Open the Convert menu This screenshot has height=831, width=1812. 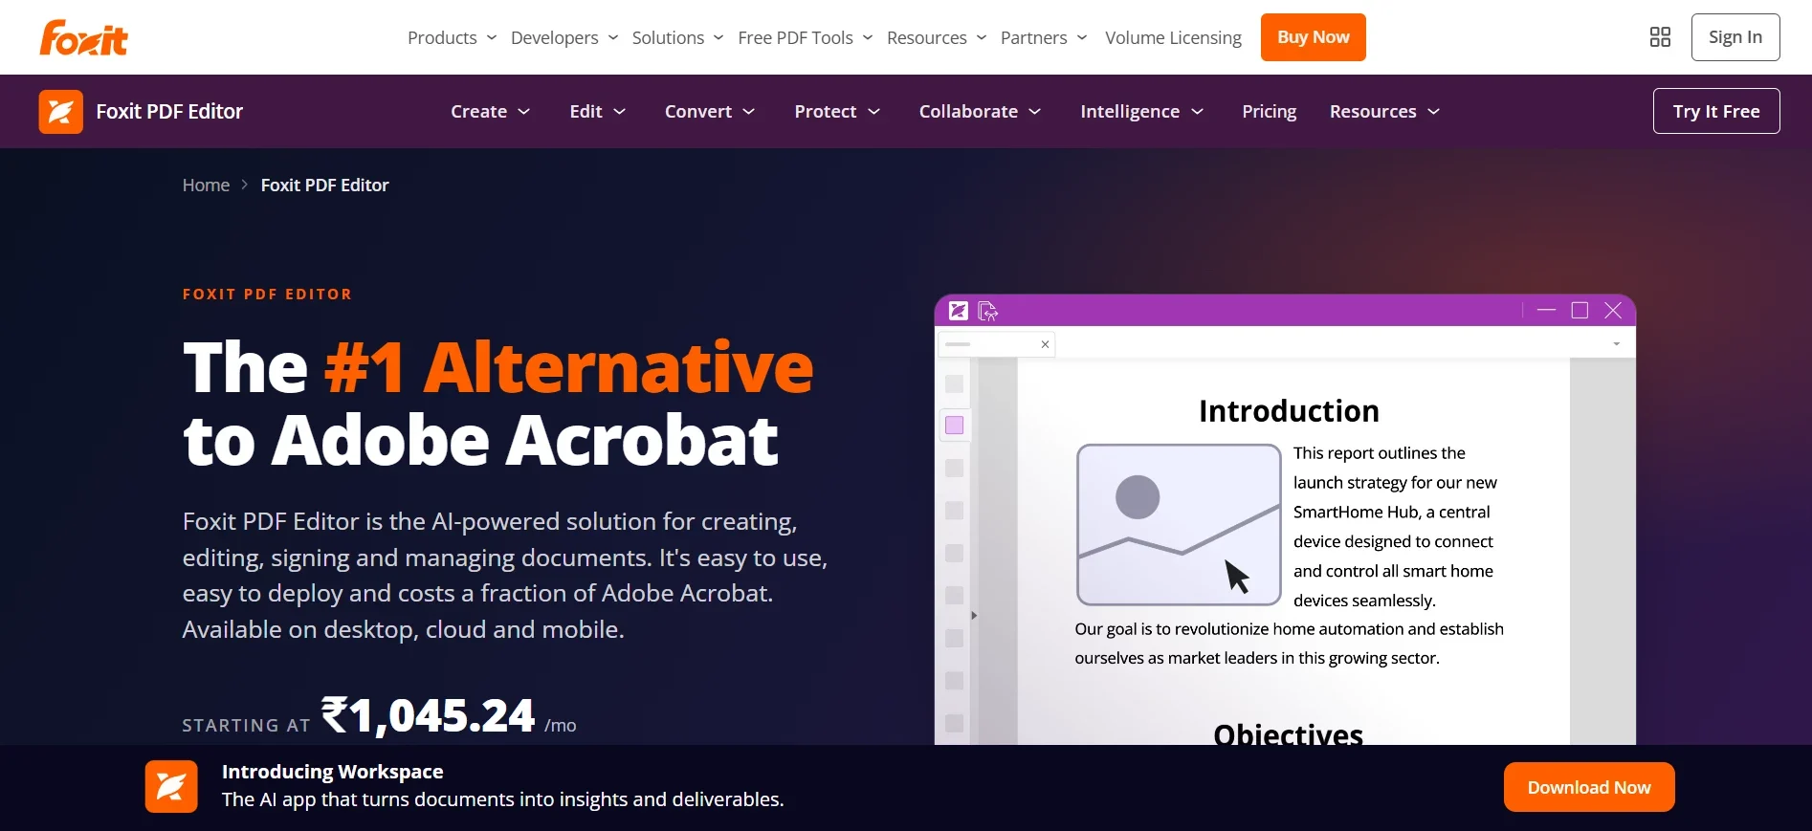(x=710, y=112)
